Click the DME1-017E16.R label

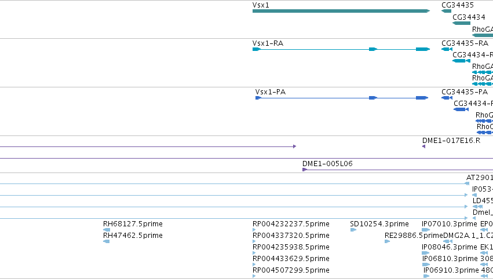(x=451, y=141)
